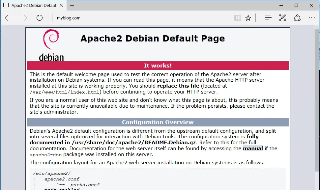The width and height of the screenshot is (320, 190).
Task: Click the /usr/share/doc/apache2/README.Debian.gz text
Action: (x=134, y=143)
